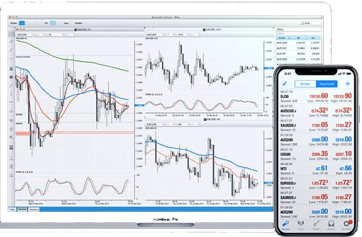Screen dimensions: 362x237
Task: Tap the Quotes icon in phone bottom bar
Action: 286,223
